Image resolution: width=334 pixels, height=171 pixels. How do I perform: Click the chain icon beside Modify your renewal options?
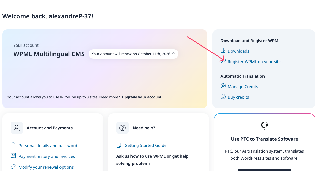click(13, 167)
